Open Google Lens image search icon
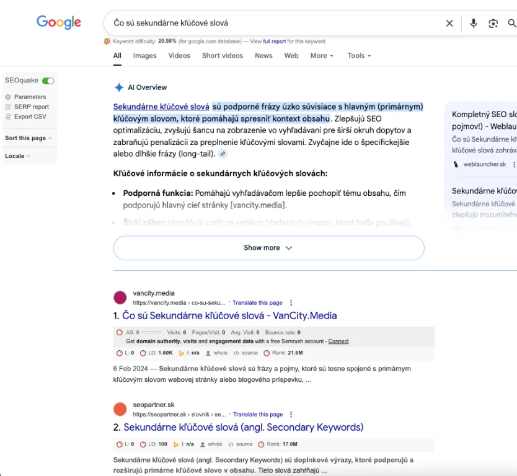This screenshot has width=517, height=476. [493, 23]
